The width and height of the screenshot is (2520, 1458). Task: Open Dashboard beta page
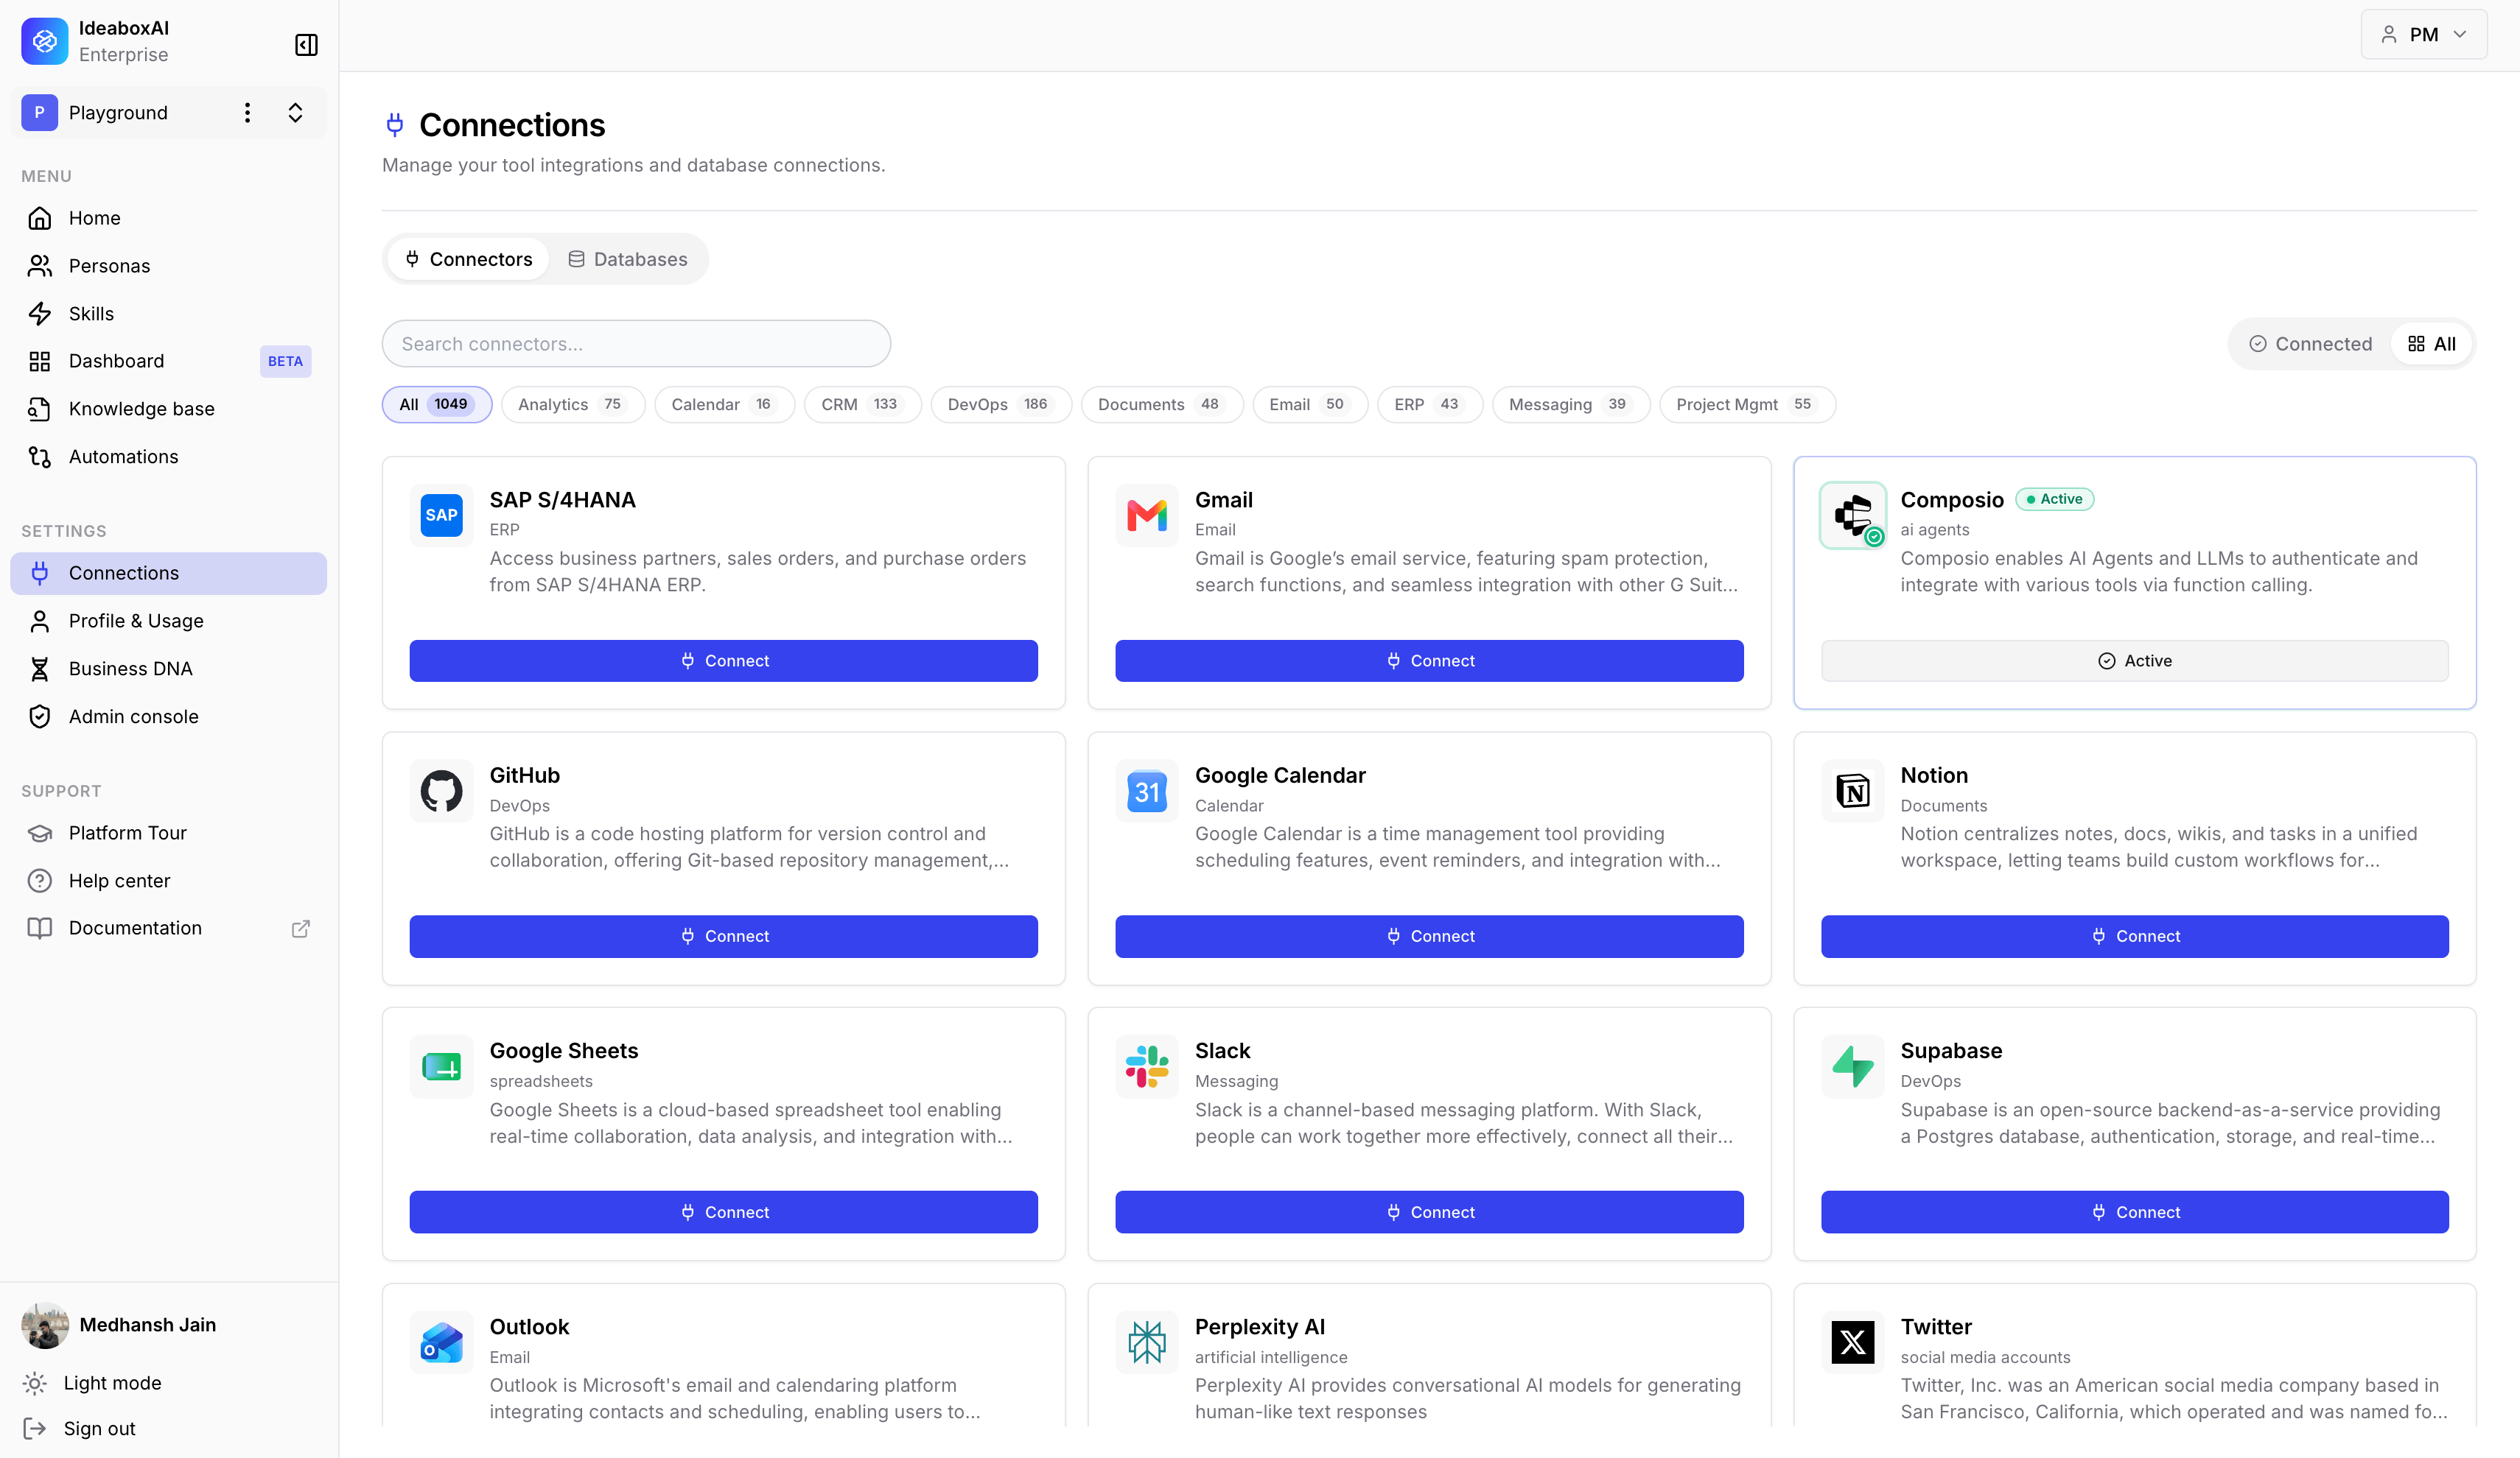click(x=168, y=361)
